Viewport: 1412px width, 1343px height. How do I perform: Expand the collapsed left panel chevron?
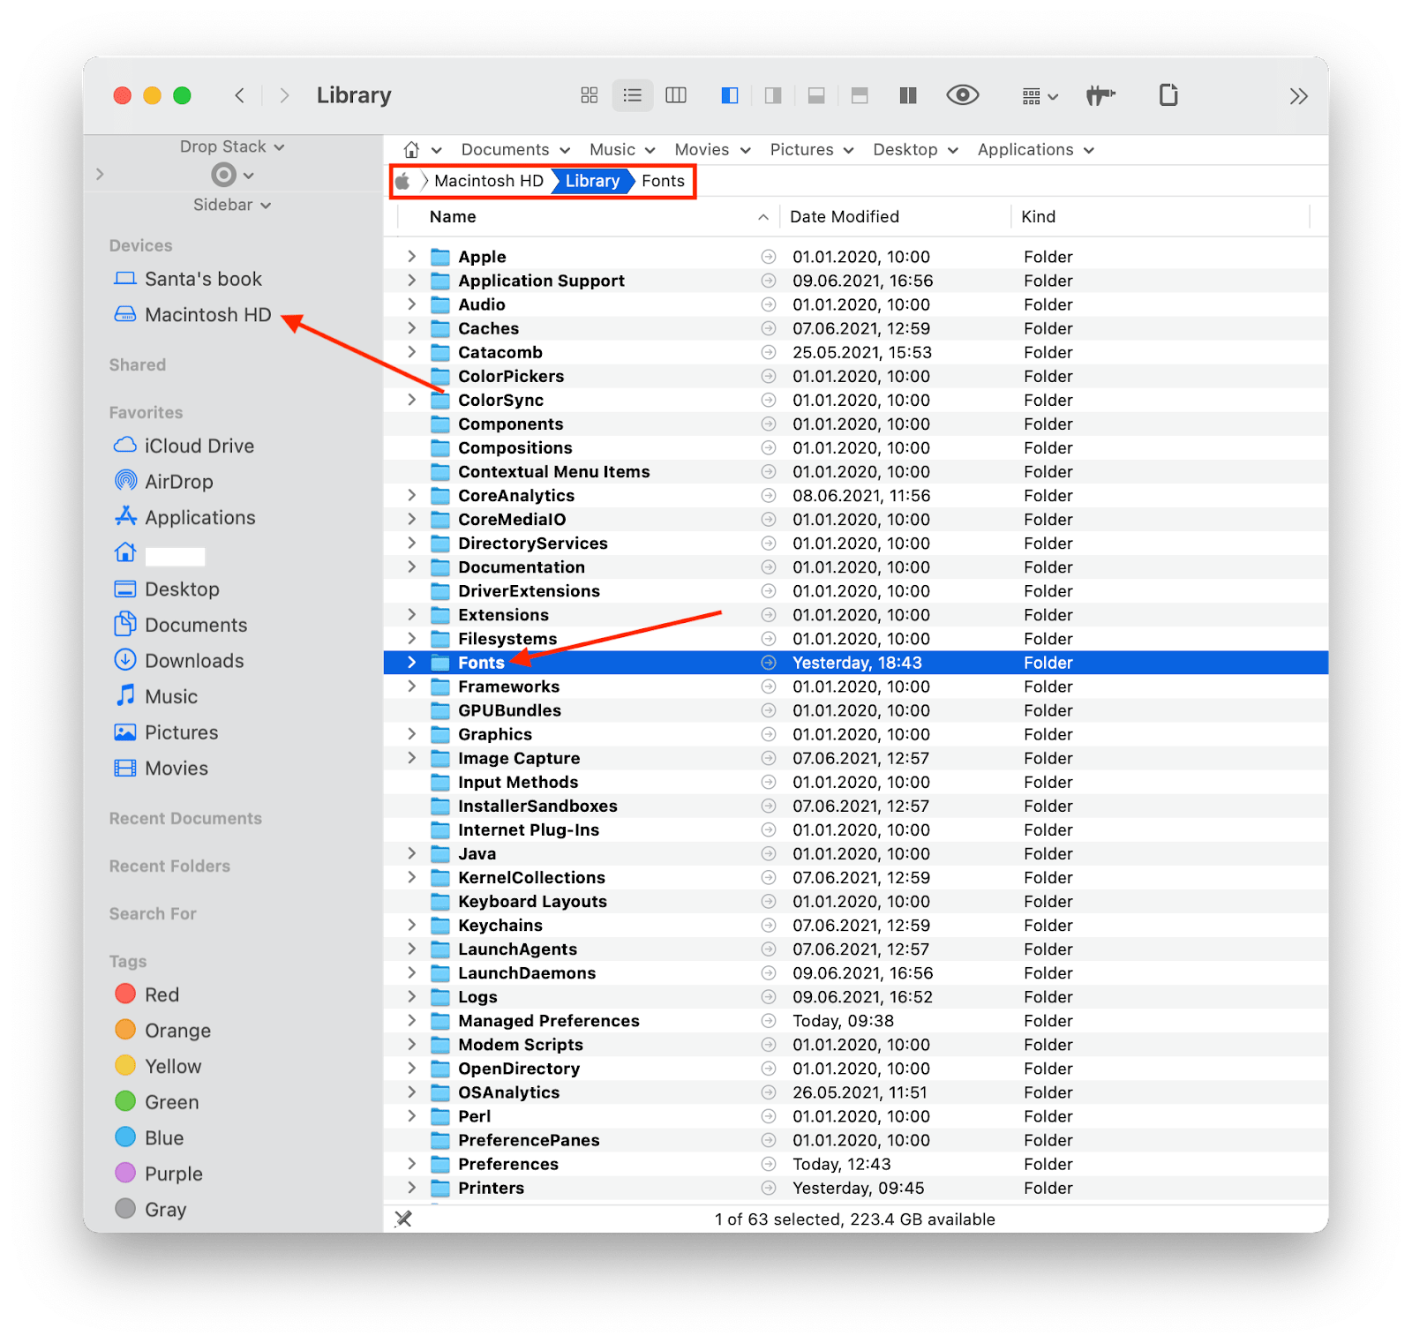point(100,175)
